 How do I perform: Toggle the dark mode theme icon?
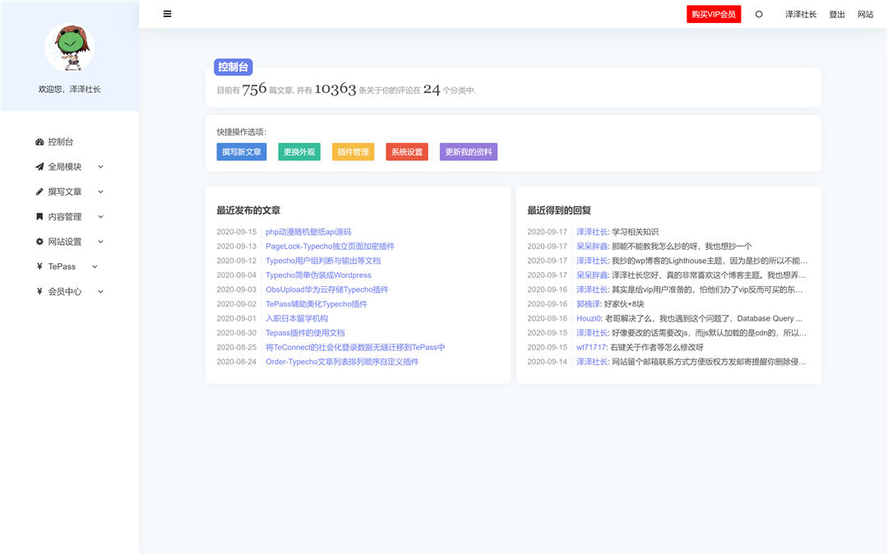pos(759,14)
